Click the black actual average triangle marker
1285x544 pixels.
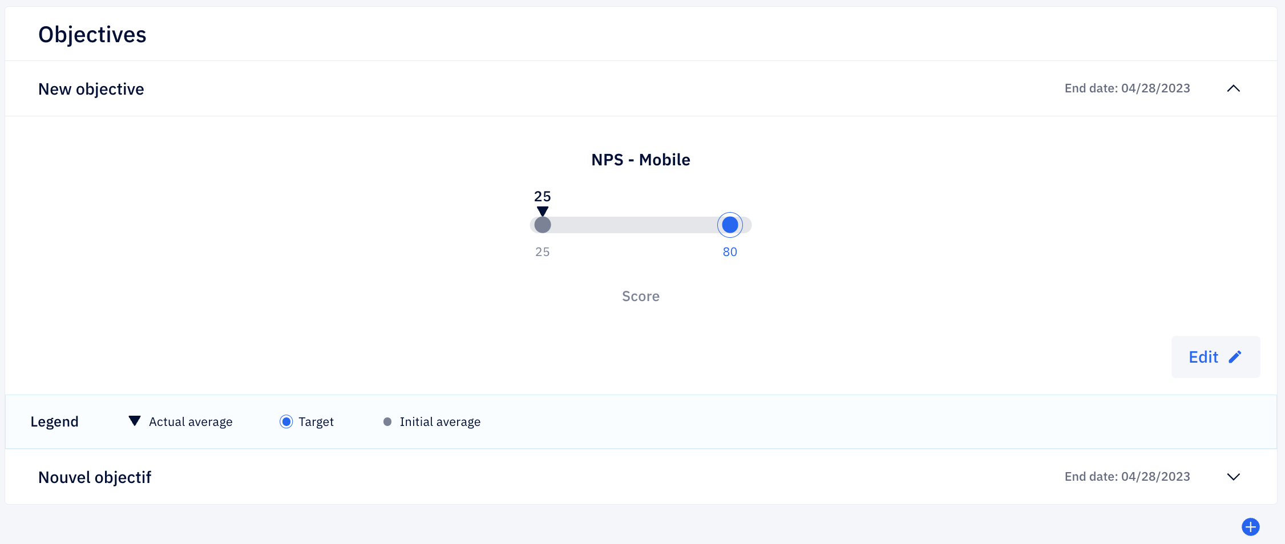click(543, 211)
